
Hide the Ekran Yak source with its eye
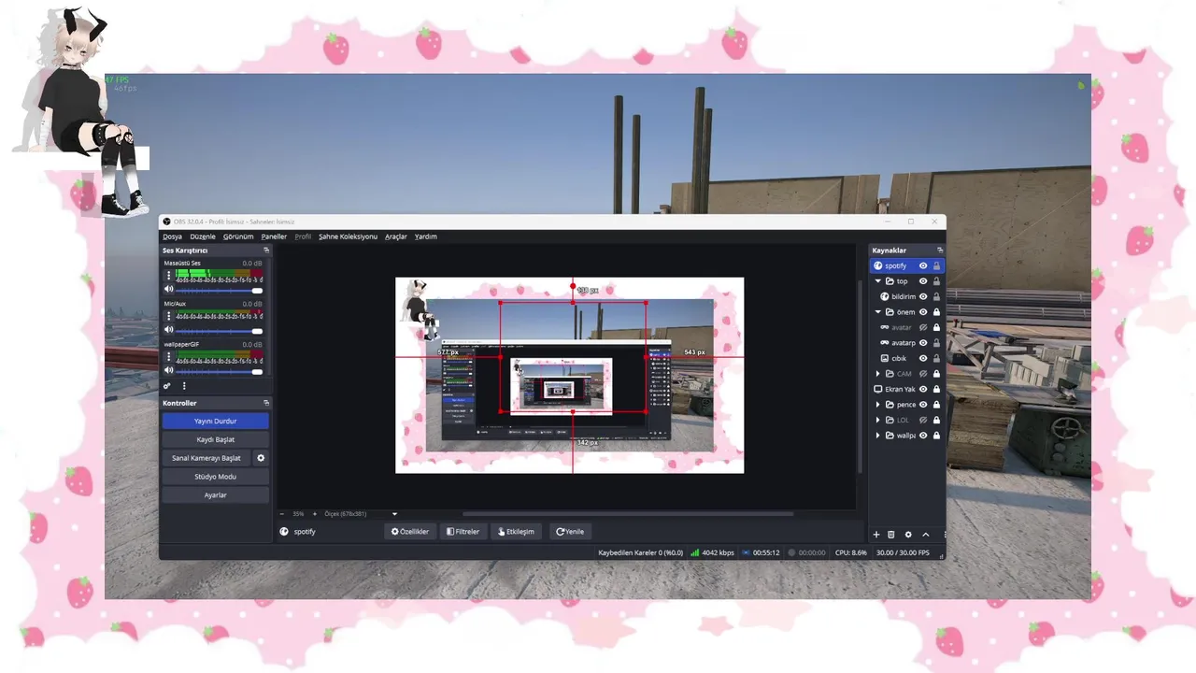(923, 389)
